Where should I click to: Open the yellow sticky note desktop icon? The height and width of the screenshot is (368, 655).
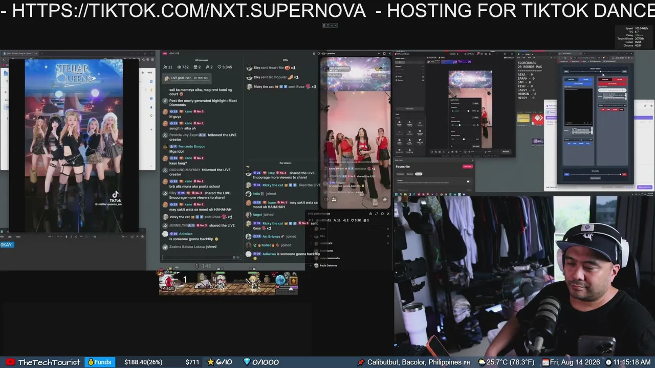click(x=523, y=119)
